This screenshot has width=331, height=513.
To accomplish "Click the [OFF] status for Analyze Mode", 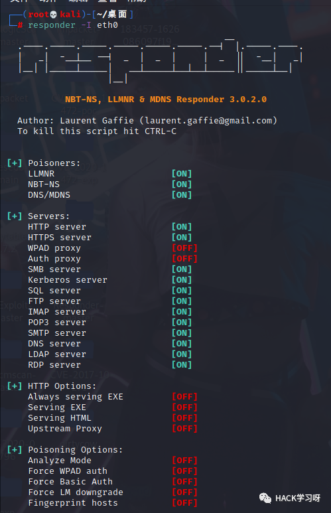I will coord(184,461).
